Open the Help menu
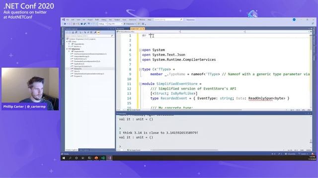 (x=149, y=20)
